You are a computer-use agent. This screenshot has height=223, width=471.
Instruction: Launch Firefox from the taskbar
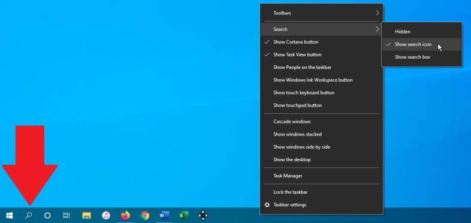(125, 215)
